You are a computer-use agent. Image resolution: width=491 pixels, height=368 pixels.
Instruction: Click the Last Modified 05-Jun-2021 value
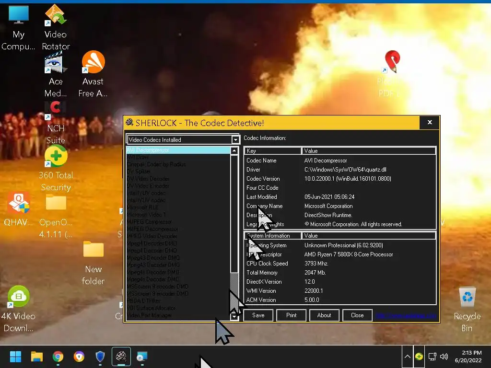click(x=329, y=197)
